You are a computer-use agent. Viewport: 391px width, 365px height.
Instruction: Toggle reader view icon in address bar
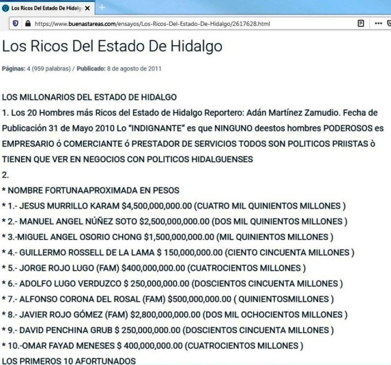[360, 23]
